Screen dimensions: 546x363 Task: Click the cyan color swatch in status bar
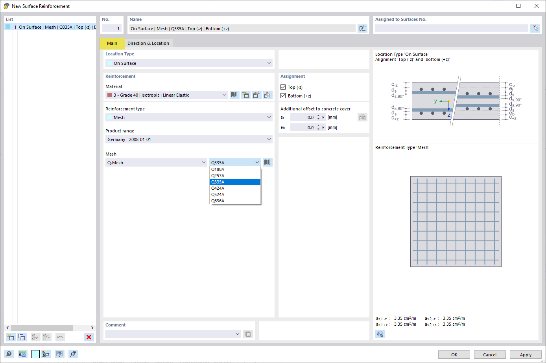[35, 354]
